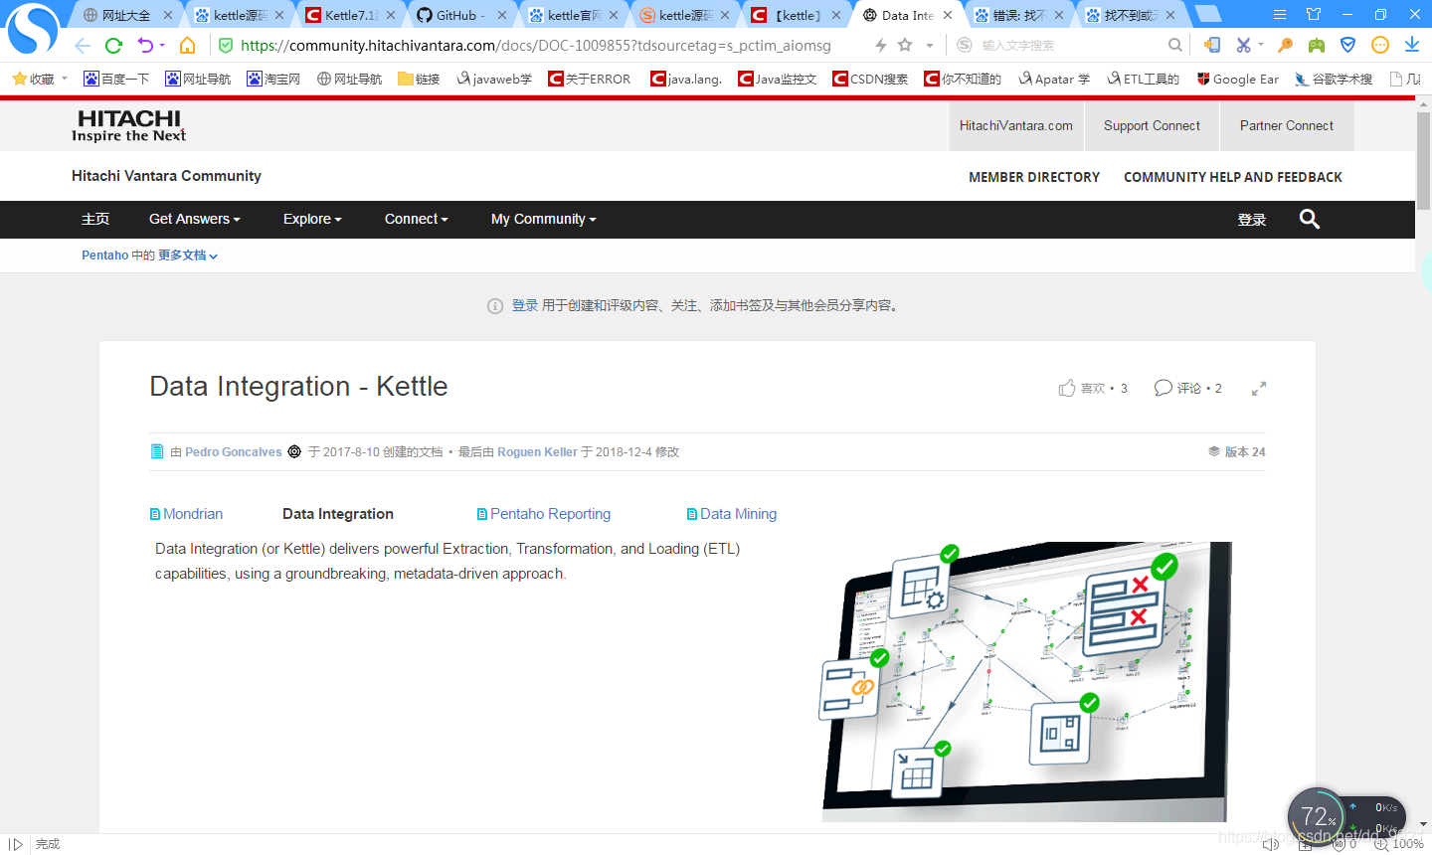The height and width of the screenshot is (855, 1432).
Task: Open the browser hamburger menu icon
Action: [x=1280, y=15]
